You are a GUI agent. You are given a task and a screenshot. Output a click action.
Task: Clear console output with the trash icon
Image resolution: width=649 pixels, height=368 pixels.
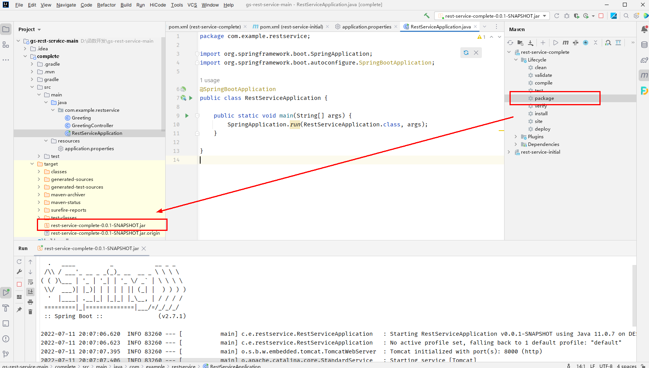click(30, 312)
